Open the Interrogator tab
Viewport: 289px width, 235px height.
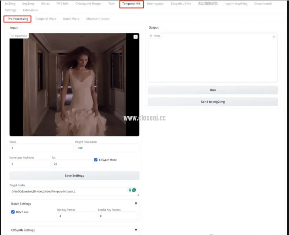[156, 3]
